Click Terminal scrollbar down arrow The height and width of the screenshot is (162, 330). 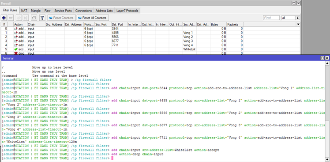[327, 159]
